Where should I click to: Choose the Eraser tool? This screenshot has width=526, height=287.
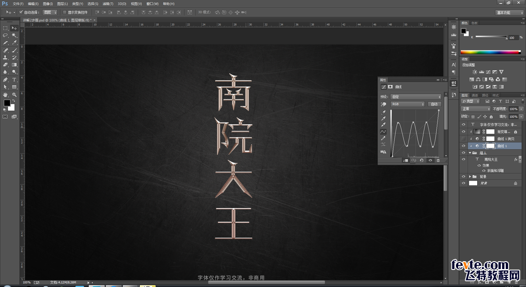tap(6, 65)
